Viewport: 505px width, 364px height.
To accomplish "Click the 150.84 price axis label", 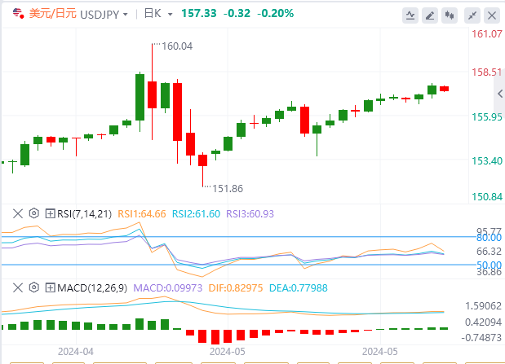I will [486, 196].
